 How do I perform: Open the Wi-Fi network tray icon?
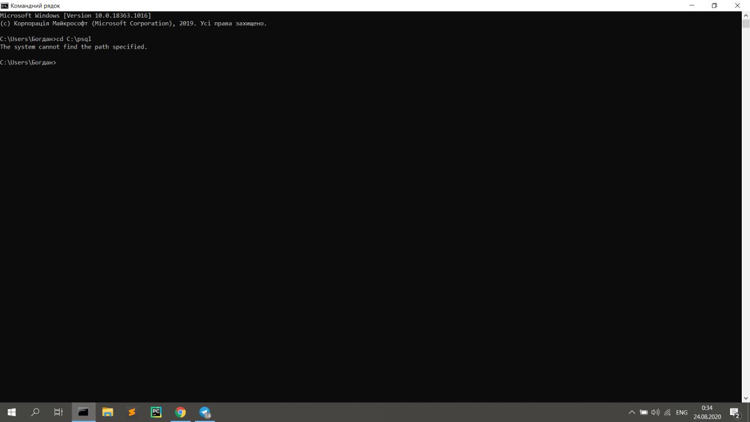coord(667,413)
